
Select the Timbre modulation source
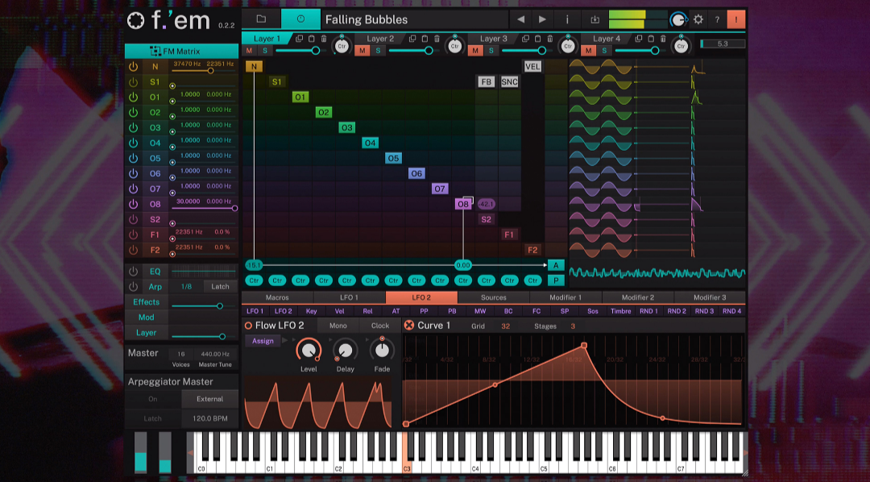621,311
